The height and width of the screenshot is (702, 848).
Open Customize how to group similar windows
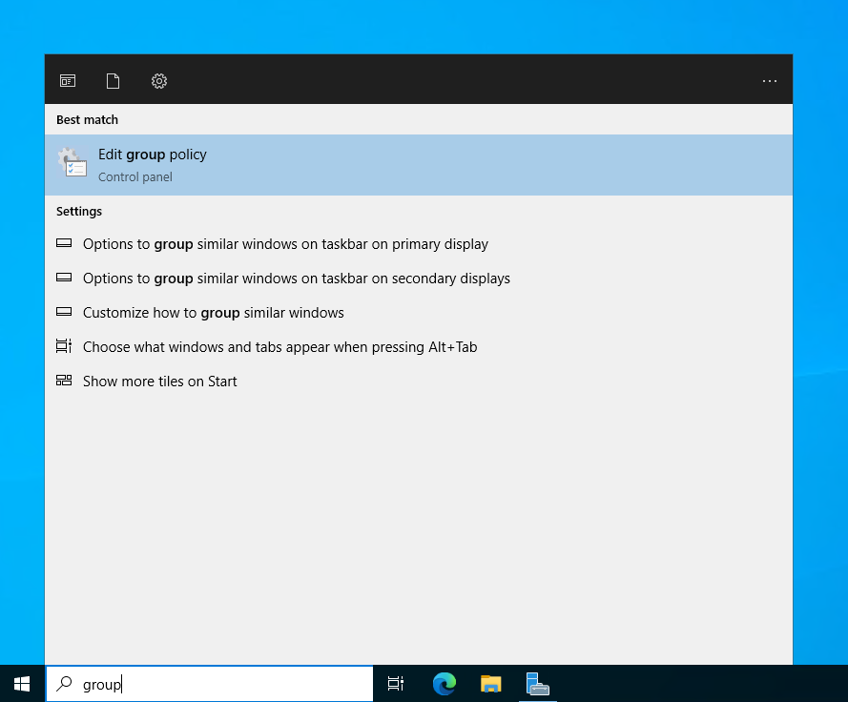point(213,312)
